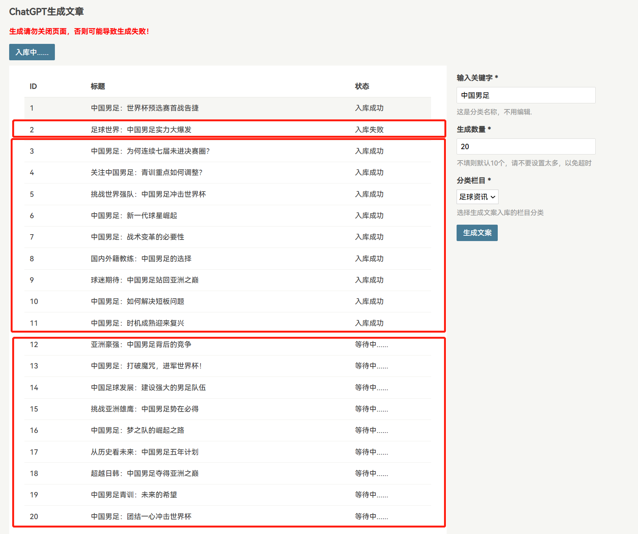The width and height of the screenshot is (638, 534).
Task: Click title 国内外籍教练：中国男足的选择
Action: click(141, 259)
